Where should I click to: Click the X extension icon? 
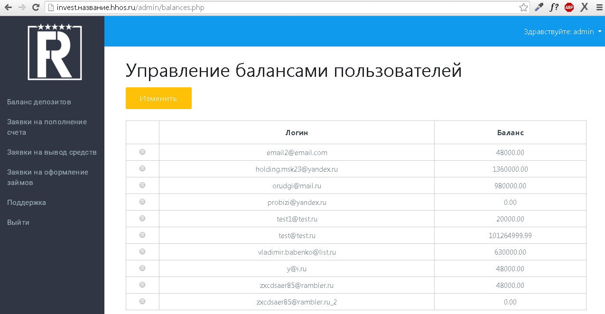point(584,7)
